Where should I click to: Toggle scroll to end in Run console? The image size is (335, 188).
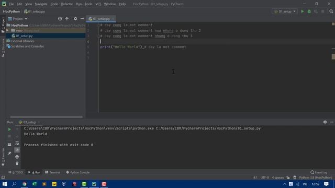17,150
